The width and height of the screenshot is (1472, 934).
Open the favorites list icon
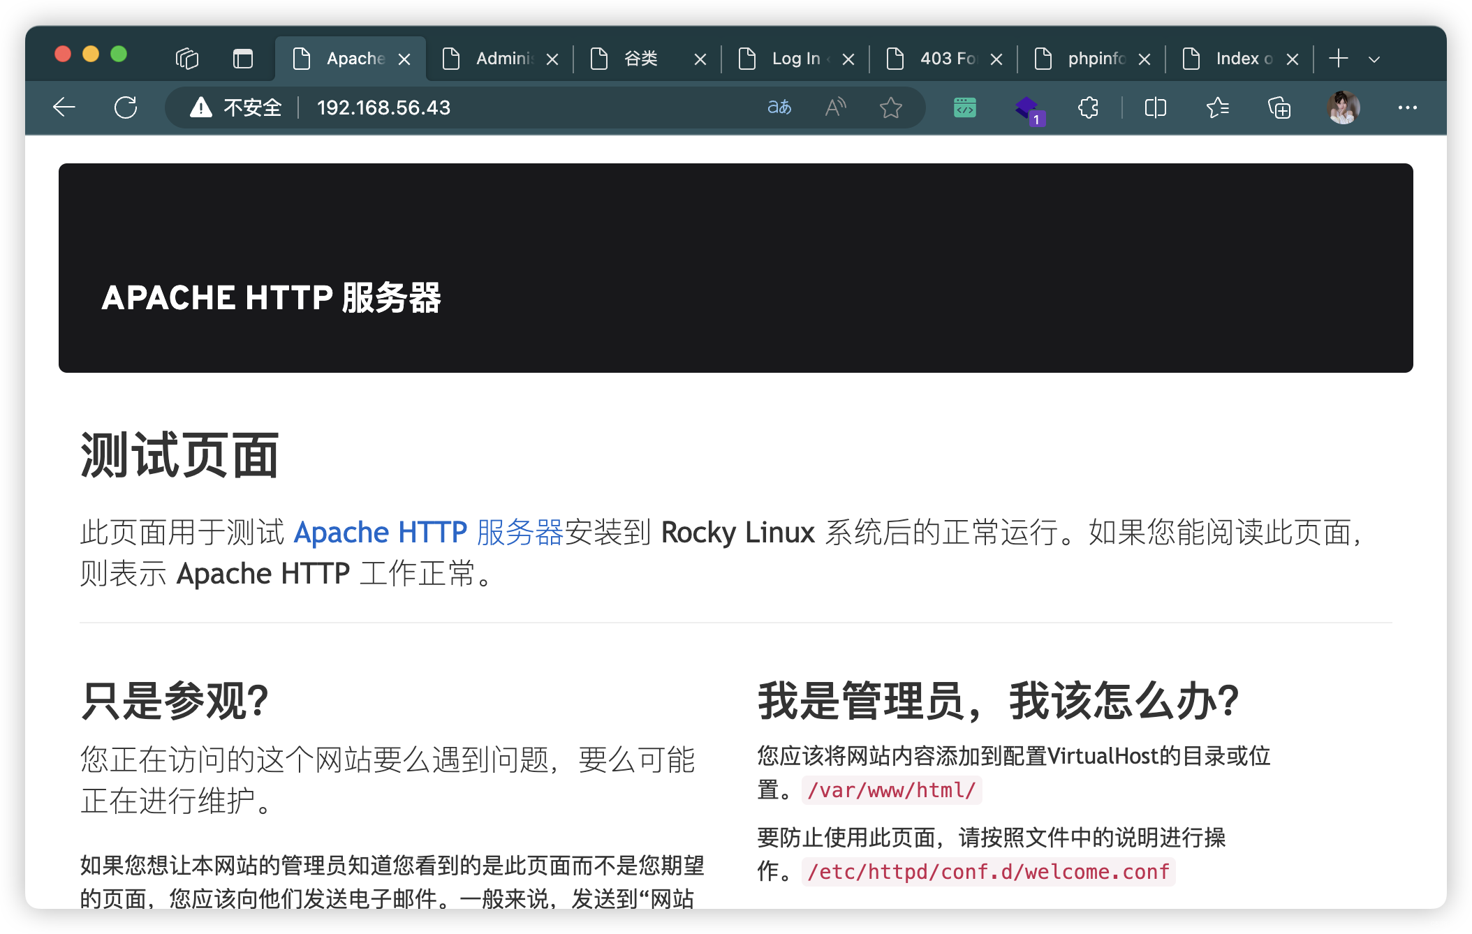1217,108
